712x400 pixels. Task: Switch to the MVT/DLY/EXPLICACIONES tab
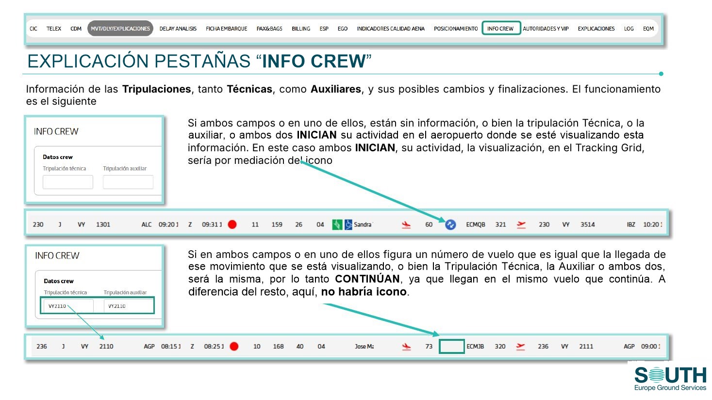(120, 29)
